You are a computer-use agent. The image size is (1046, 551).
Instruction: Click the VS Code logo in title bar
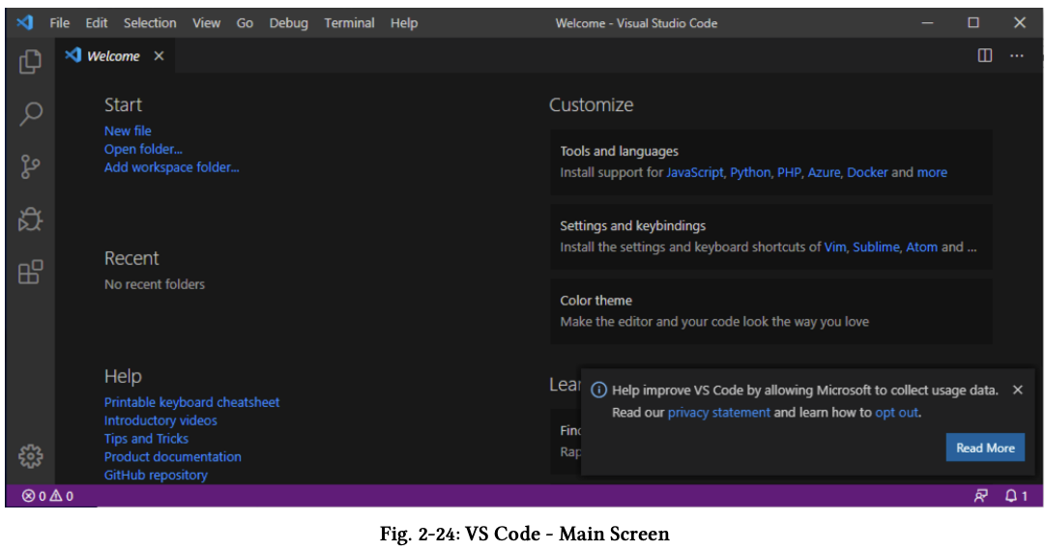coord(25,22)
